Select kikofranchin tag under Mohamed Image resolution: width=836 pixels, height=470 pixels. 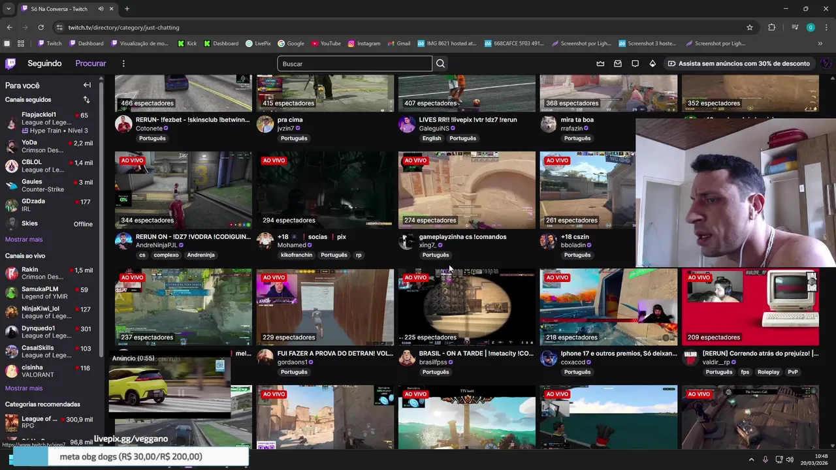point(297,255)
